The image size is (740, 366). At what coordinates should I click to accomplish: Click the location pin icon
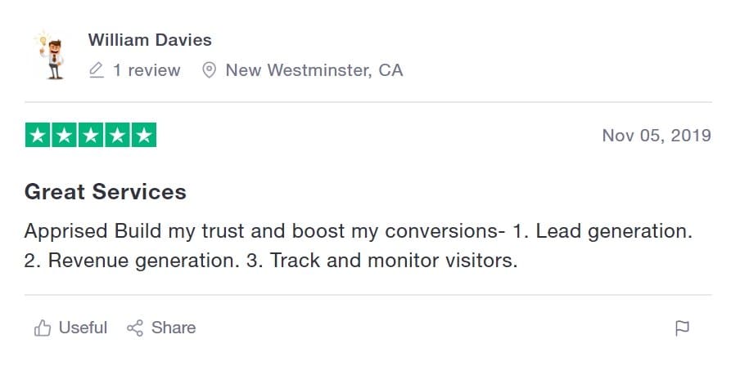coord(209,70)
